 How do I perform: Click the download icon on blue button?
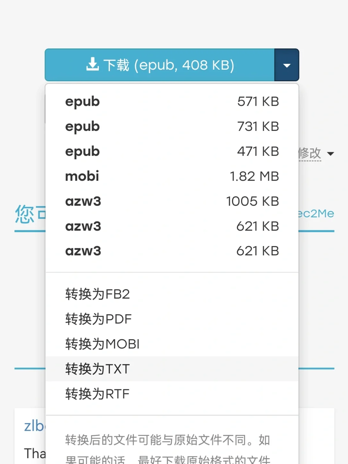click(x=92, y=64)
